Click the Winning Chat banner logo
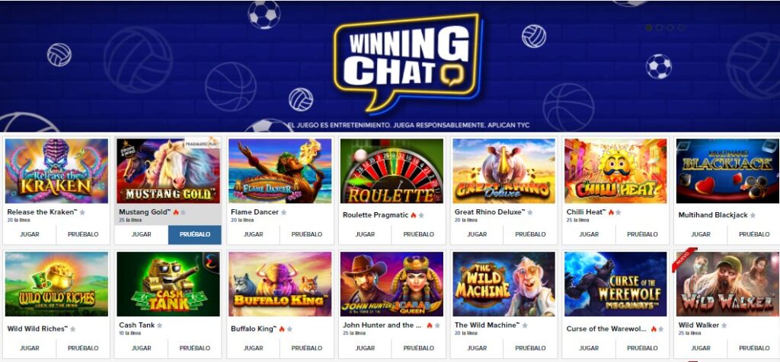The height and width of the screenshot is (362, 780). 408,62
